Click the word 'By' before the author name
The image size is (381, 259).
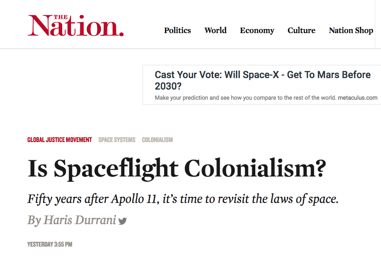(x=34, y=220)
